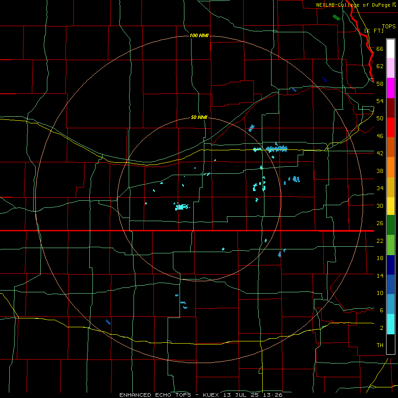Click the 14 legend value

tap(380, 276)
